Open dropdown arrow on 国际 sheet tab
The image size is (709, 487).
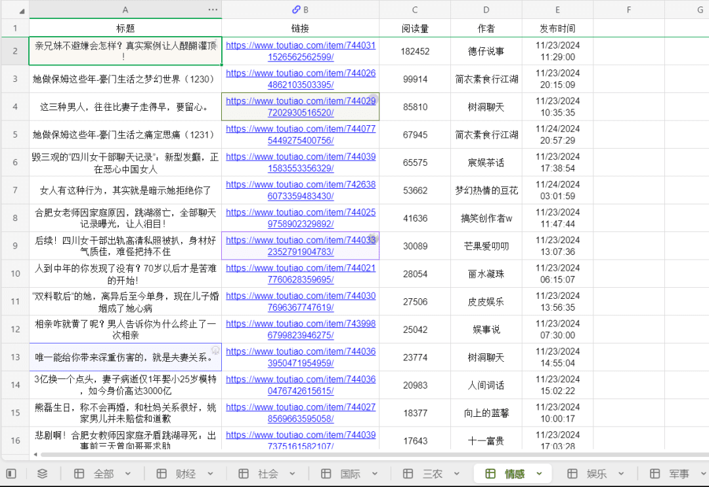click(x=375, y=473)
